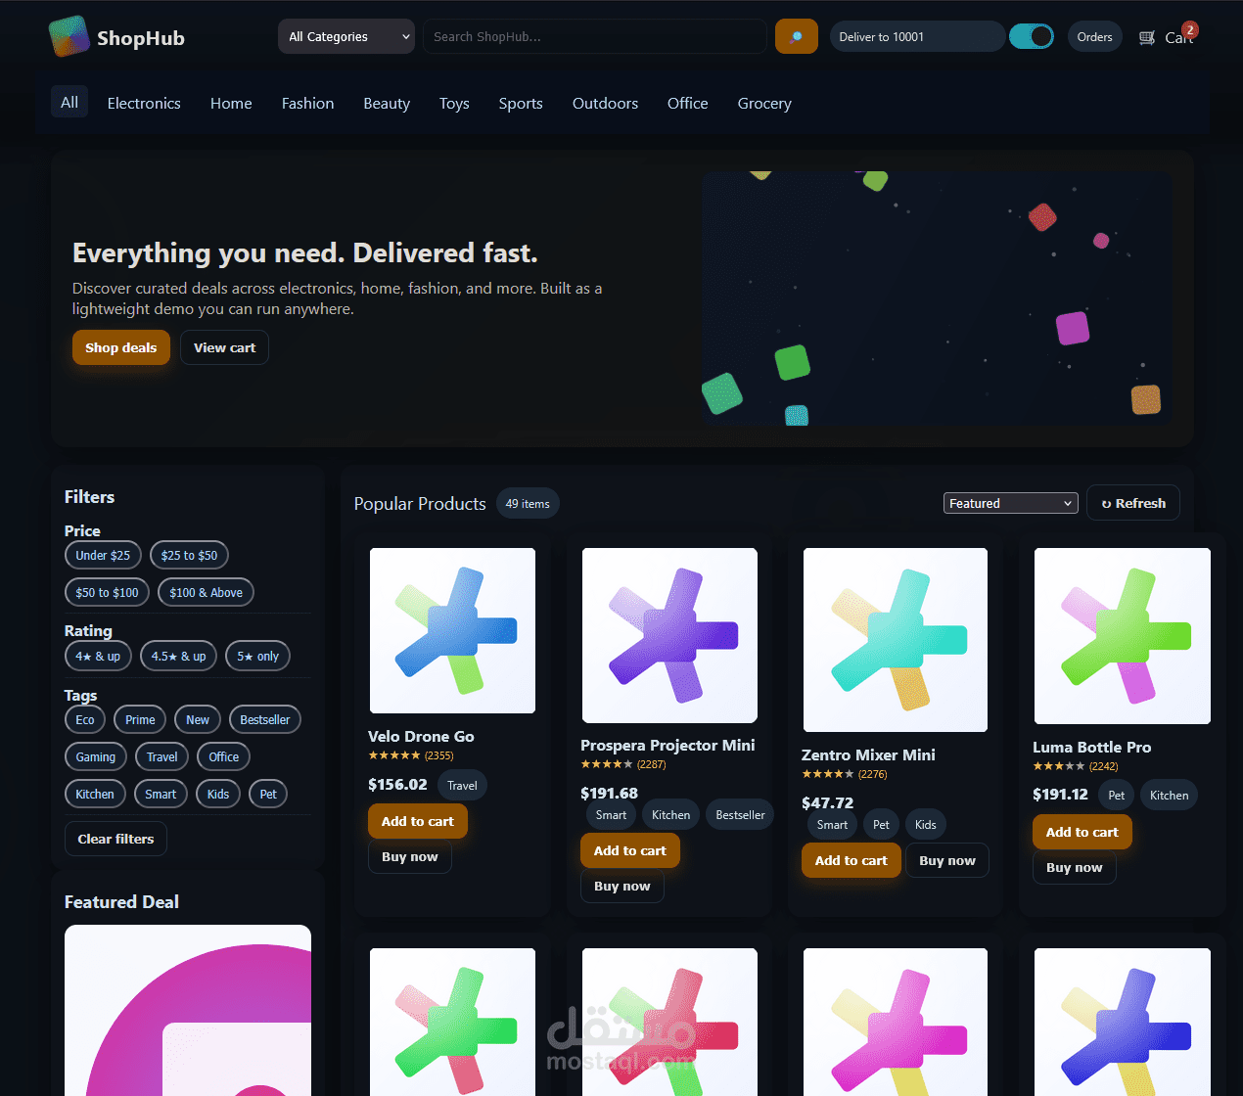Toggle the Bestseller tag filter in sidebar

pyautogui.click(x=265, y=719)
